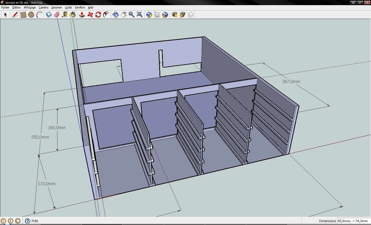Open the Aide menu
This screenshot has height=225, width=371.
click(x=91, y=7)
